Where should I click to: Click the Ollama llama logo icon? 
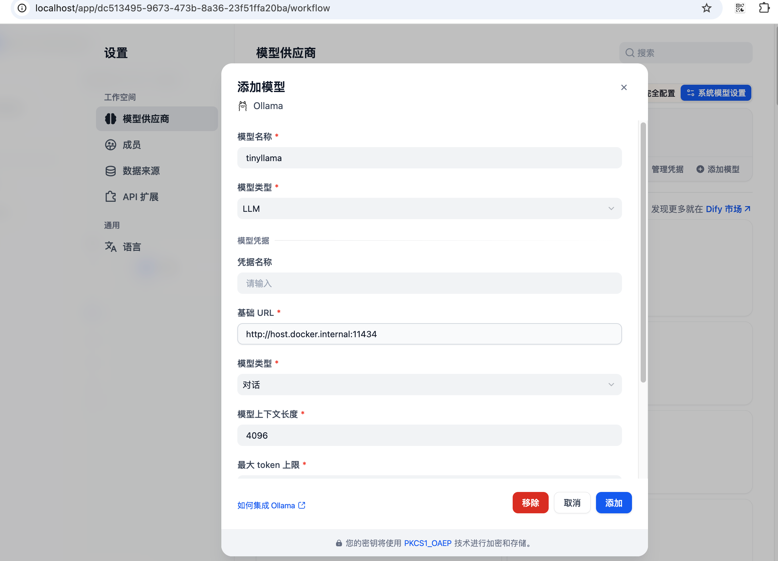point(243,106)
